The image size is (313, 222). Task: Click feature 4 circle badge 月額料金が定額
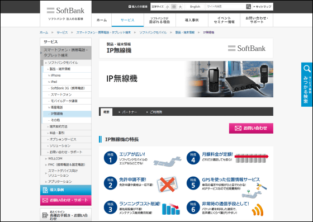(x=193, y=158)
